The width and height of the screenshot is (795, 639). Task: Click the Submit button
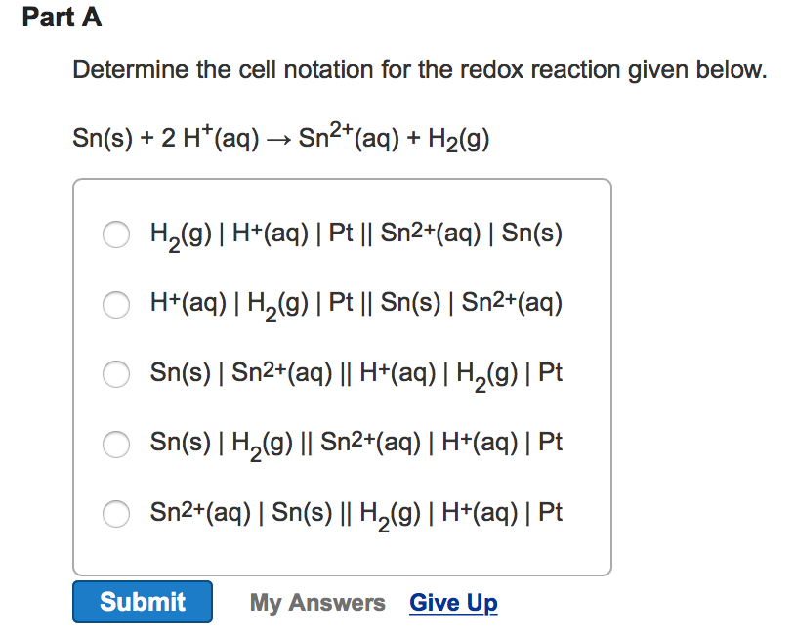click(x=143, y=602)
